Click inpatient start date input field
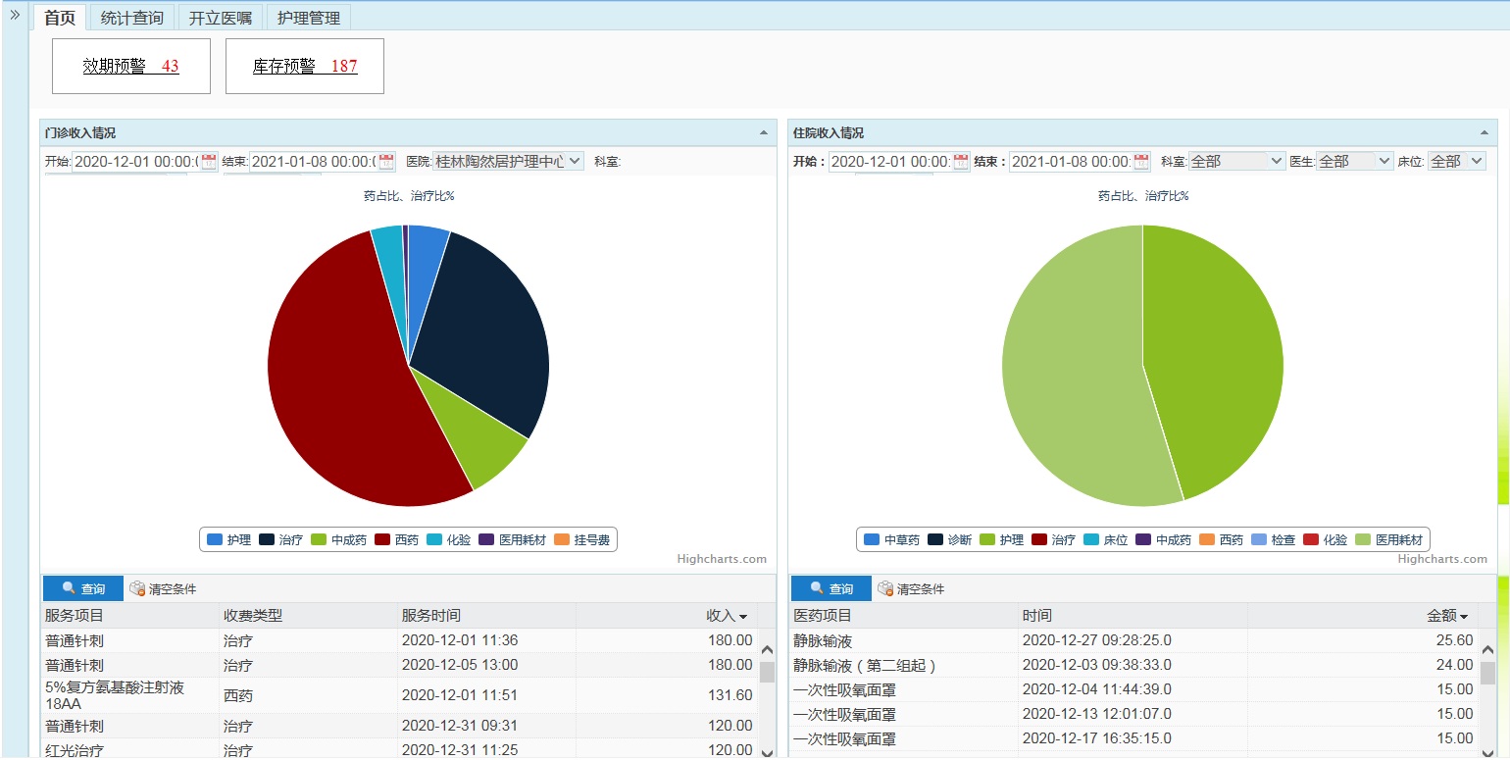 (x=890, y=162)
